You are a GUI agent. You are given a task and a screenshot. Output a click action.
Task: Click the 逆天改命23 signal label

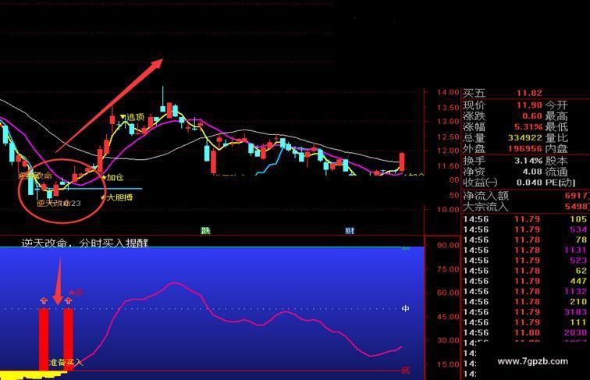(59, 203)
